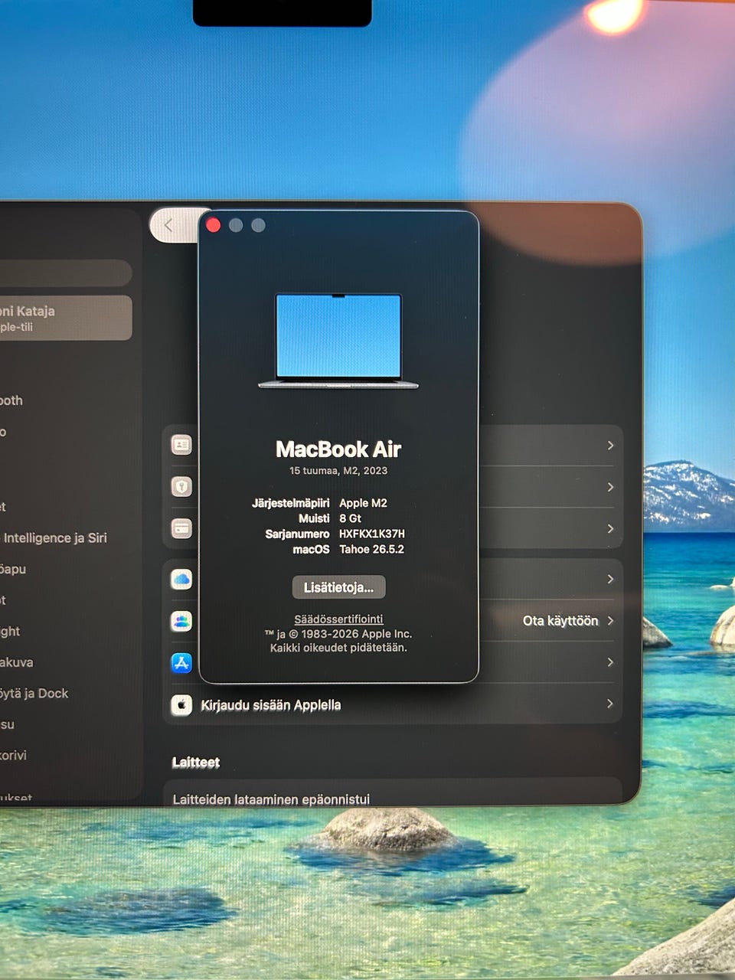Click the Kaikki oikeudet pidätetään text
This screenshot has height=980, width=735.
pyautogui.click(x=338, y=648)
